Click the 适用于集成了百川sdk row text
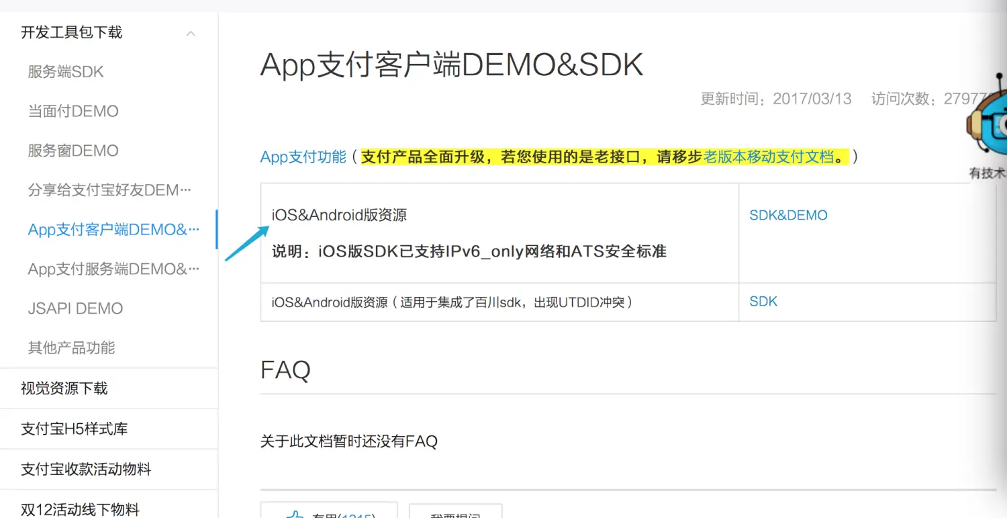The image size is (1007, 518). pyautogui.click(x=452, y=302)
